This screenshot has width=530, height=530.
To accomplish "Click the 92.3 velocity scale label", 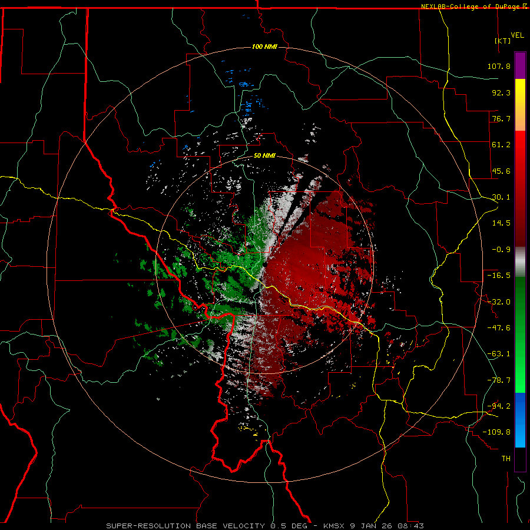I will click(x=501, y=92).
